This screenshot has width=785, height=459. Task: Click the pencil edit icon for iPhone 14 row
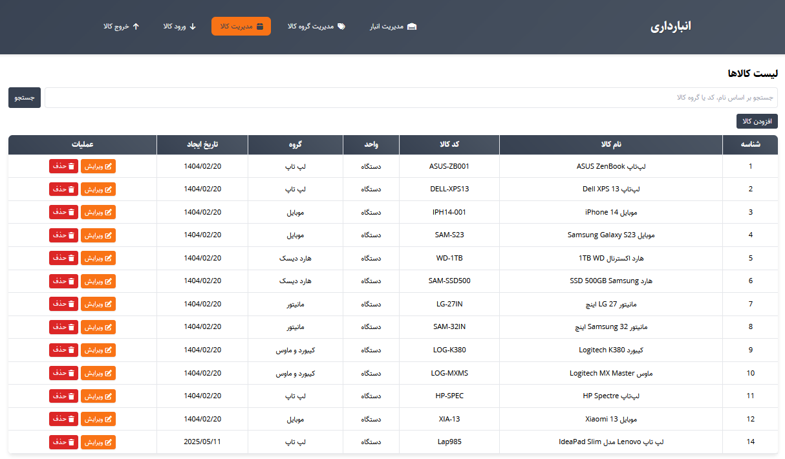point(109,212)
